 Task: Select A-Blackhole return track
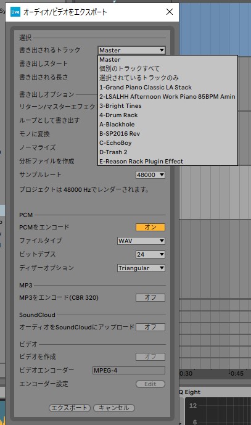point(168,125)
